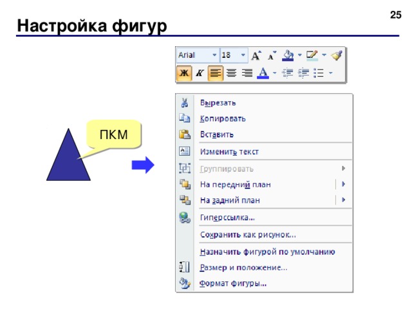
Task: Open Размер и положение... entry
Action: click(264, 268)
